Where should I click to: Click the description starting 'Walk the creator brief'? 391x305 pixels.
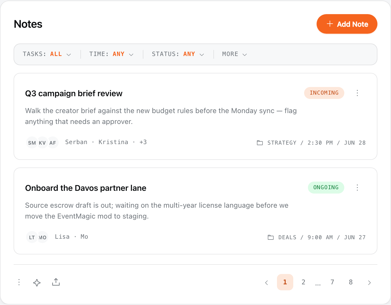[x=161, y=116]
